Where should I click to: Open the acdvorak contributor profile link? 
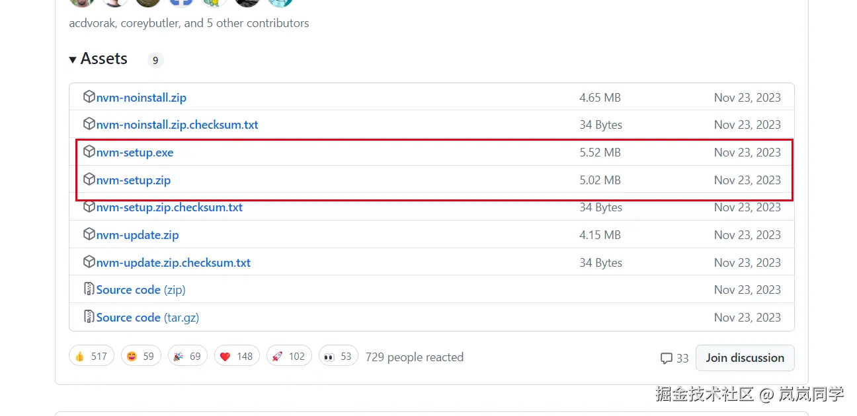pos(92,23)
